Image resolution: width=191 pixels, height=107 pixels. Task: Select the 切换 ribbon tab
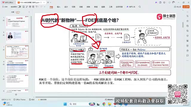(x=73, y=7)
